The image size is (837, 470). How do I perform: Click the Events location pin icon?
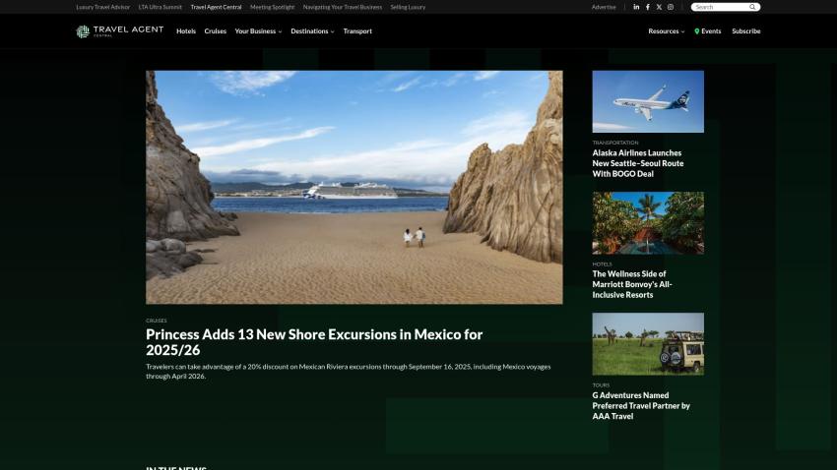point(696,30)
